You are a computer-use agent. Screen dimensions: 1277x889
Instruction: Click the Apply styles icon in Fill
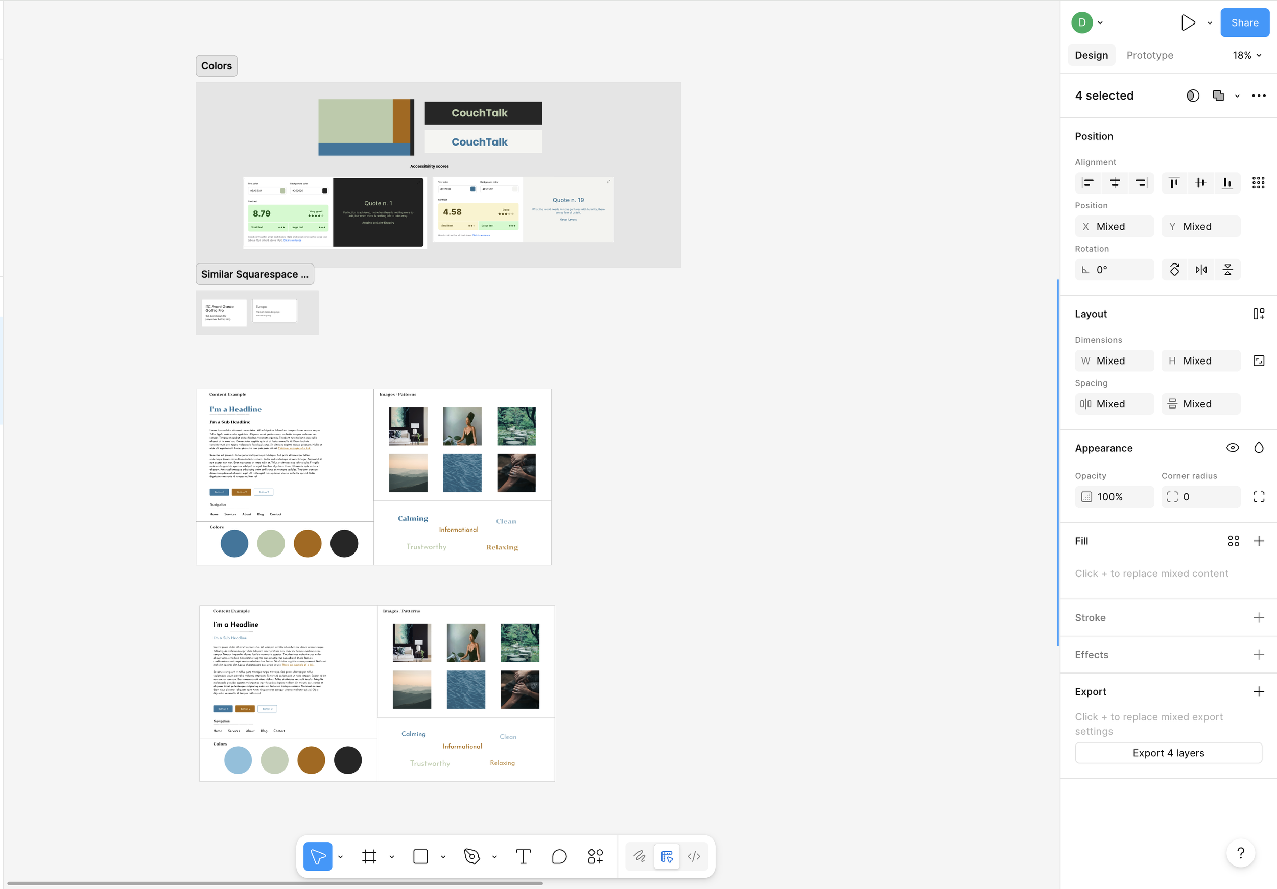coord(1233,541)
